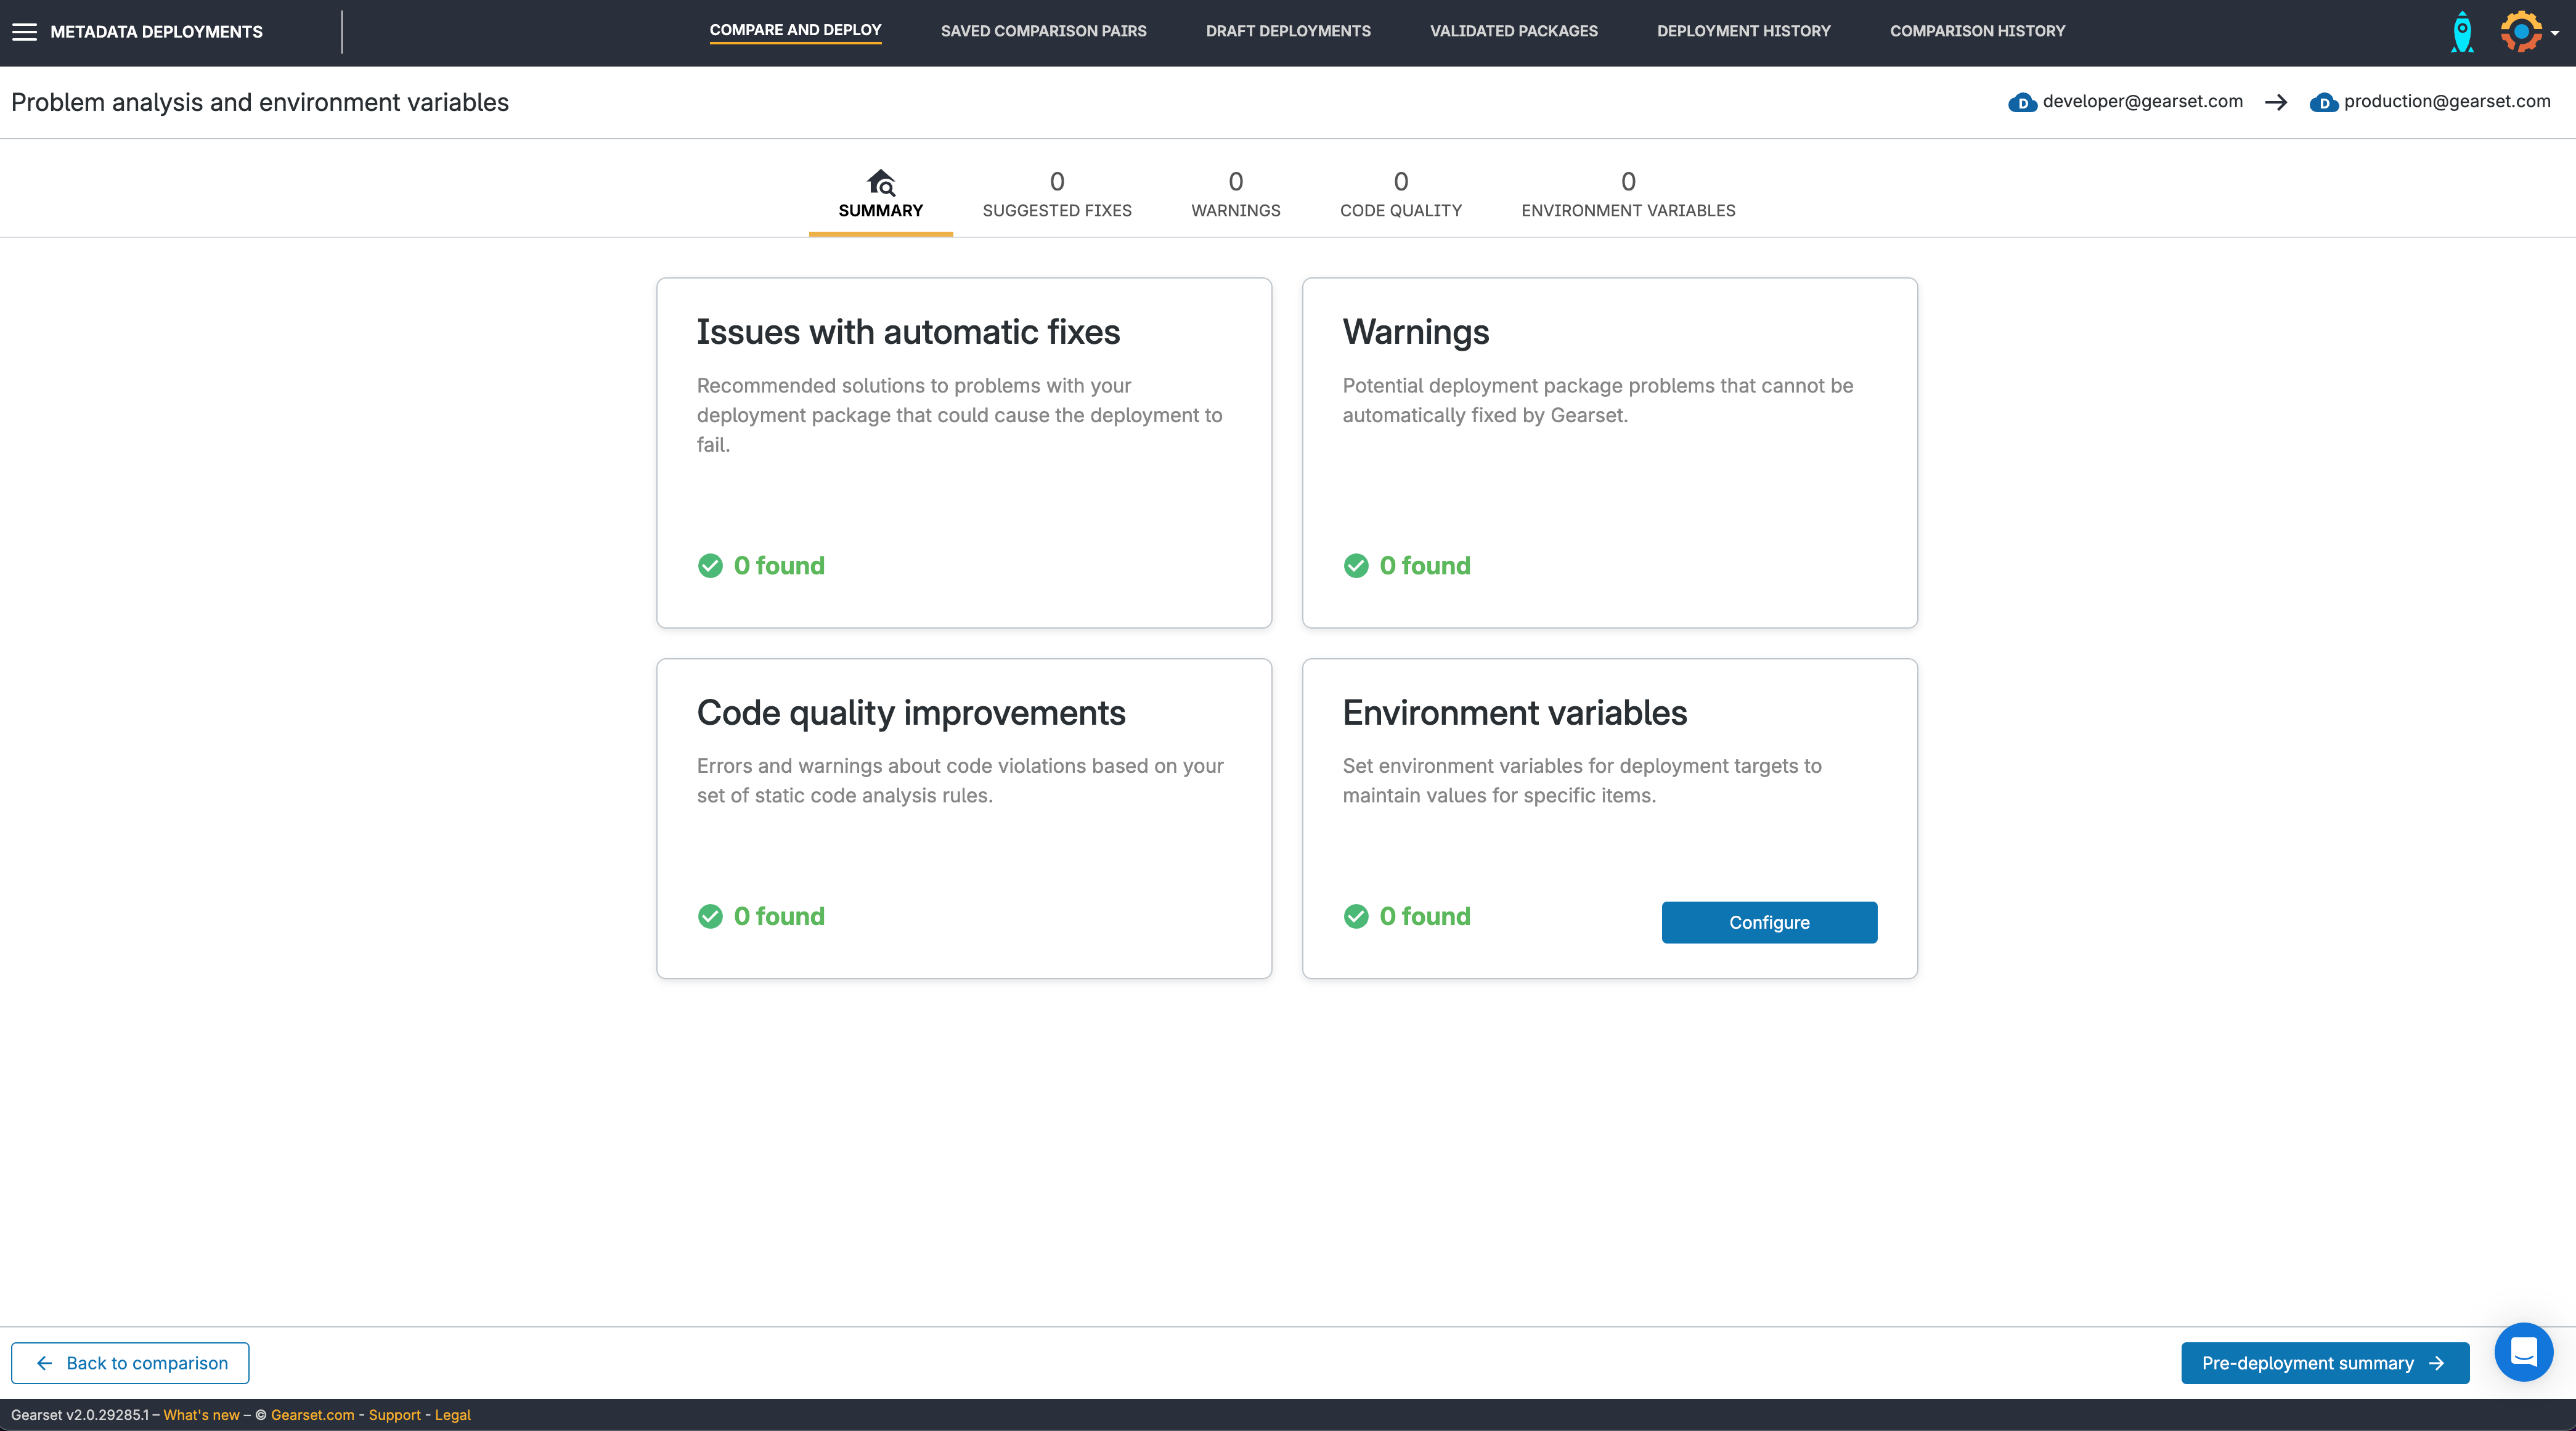
Task: Click the production org cloud icon
Action: click(2323, 102)
